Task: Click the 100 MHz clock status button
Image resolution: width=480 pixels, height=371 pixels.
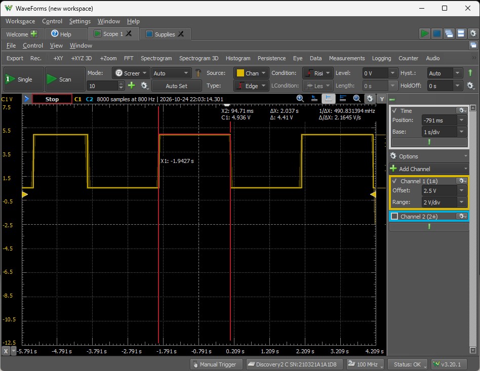Action: pos(366,364)
